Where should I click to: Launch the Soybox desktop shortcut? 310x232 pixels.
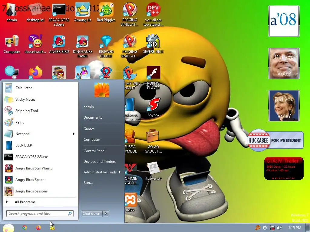pos(153,108)
